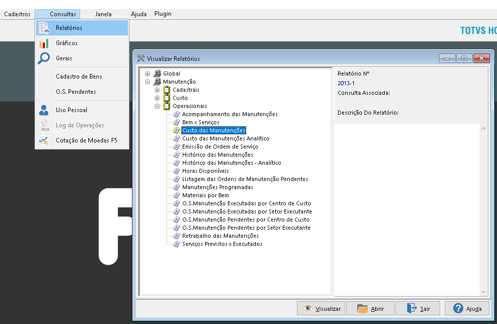Collapse the Operacionais folder node
The width and height of the screenshot is (497, 324).
tap(157, 106)
